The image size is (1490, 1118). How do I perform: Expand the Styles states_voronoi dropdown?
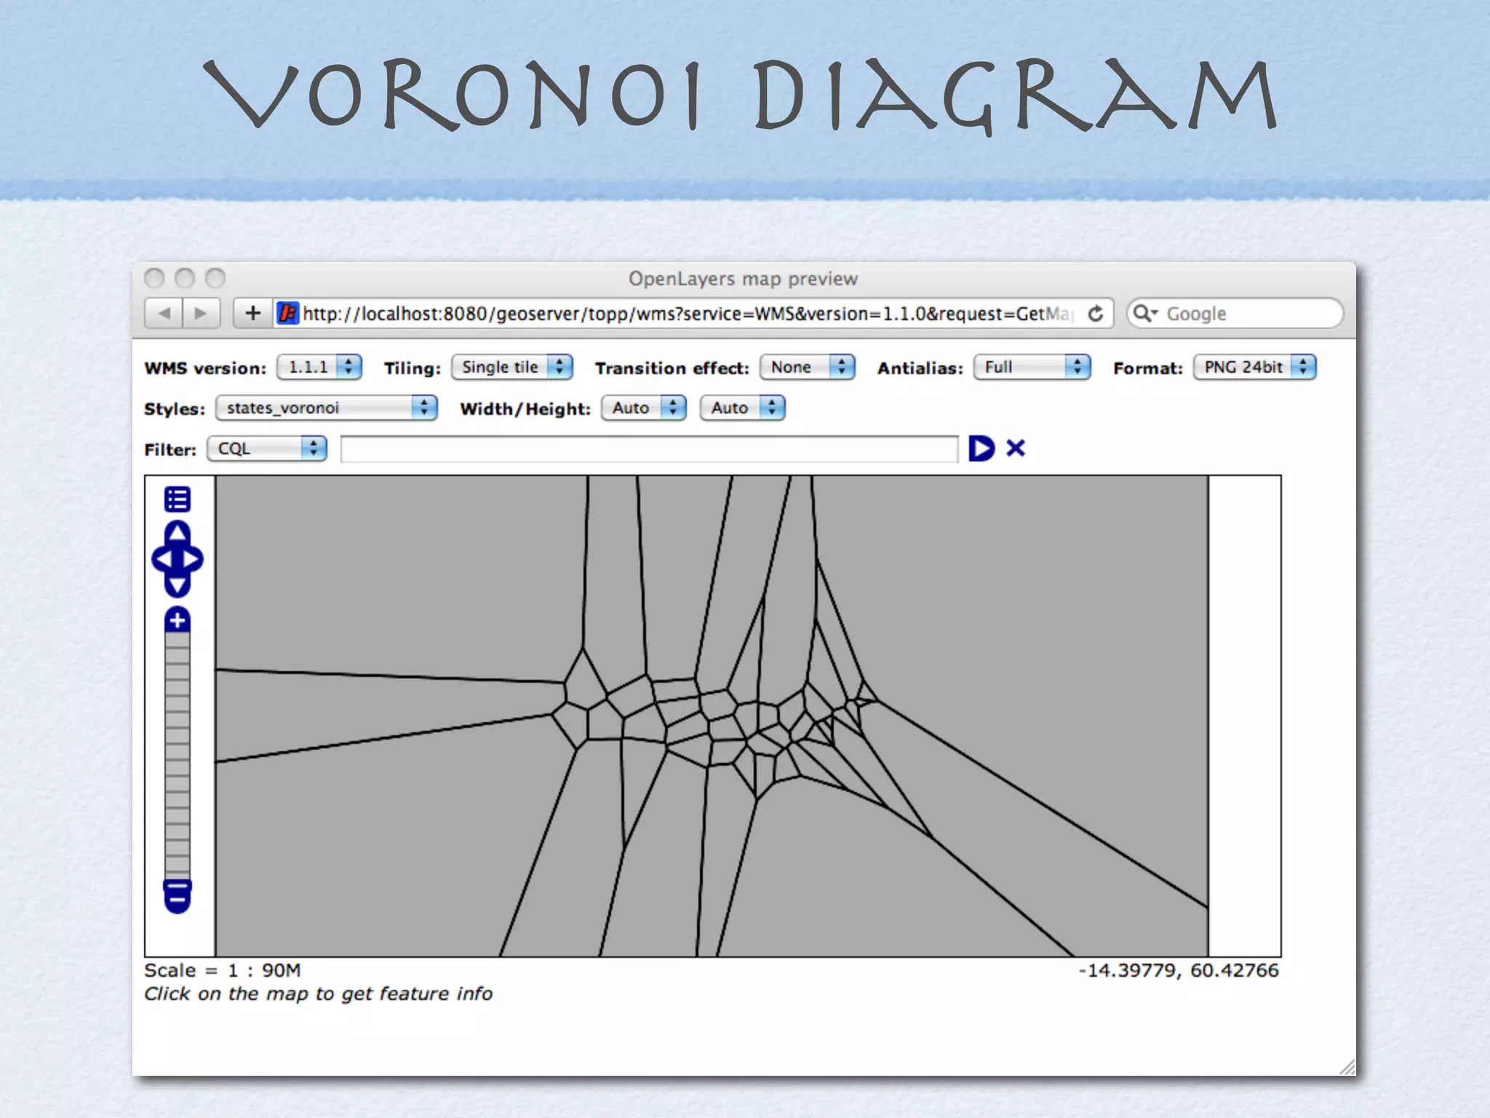[x=326, y=408]
